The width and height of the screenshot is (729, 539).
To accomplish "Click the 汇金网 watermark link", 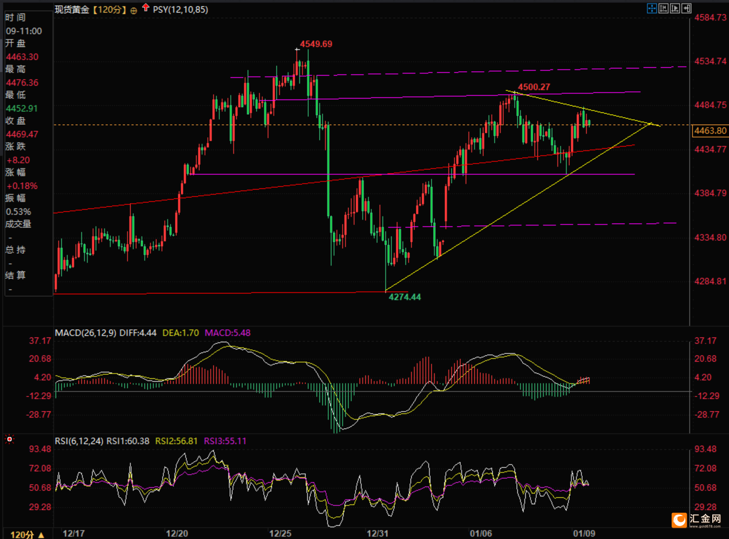I will [705, 520].
